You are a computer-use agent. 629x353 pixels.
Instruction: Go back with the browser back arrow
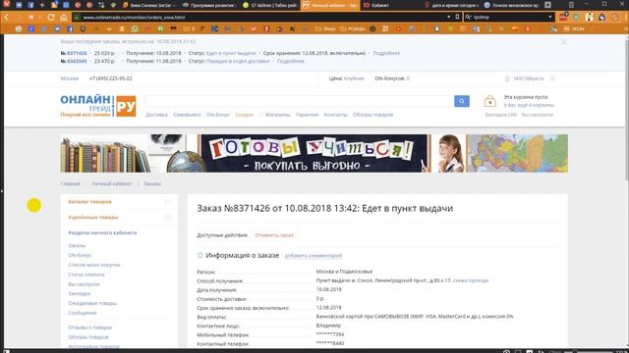click(7, 18)
